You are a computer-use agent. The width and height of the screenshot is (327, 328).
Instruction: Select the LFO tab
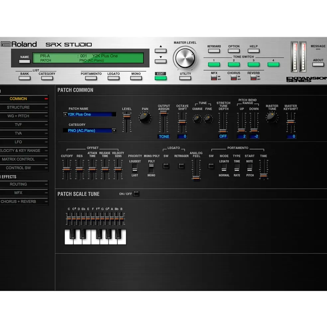coord(24,142)
